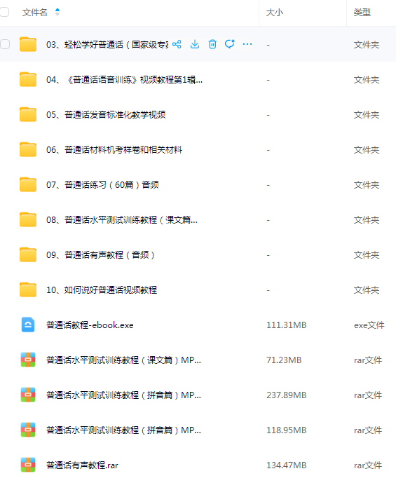
Task: Toggle the sort arrow next to 文件名
Action: [x=57, y=12]
